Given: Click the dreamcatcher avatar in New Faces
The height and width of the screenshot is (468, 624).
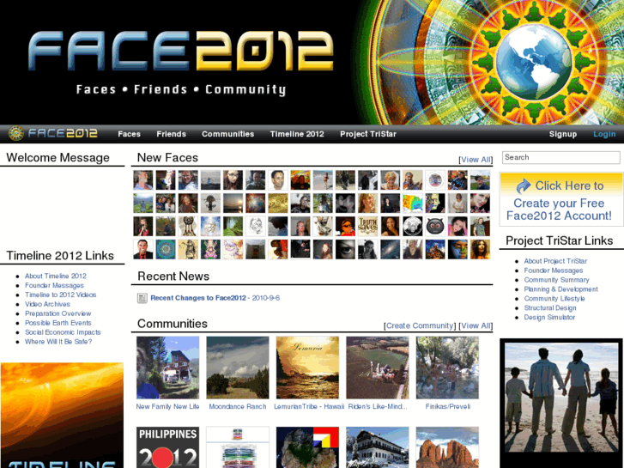Looking at the screenshot, I should pyautogui.click(x=188, y=226).
